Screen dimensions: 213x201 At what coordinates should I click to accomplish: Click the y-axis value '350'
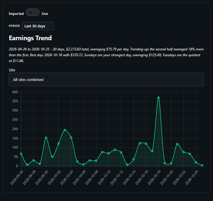click(x=15, y=101)
